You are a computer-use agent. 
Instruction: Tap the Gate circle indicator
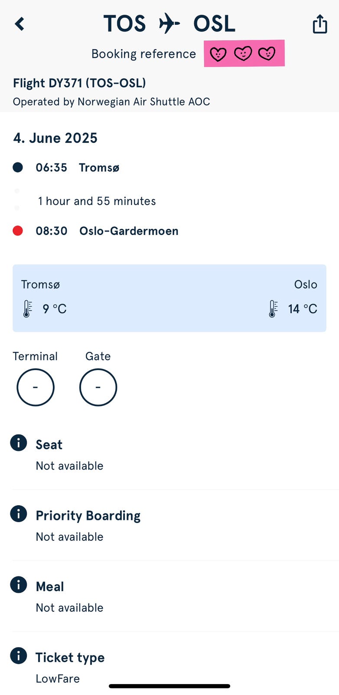(x=98, y=387)
